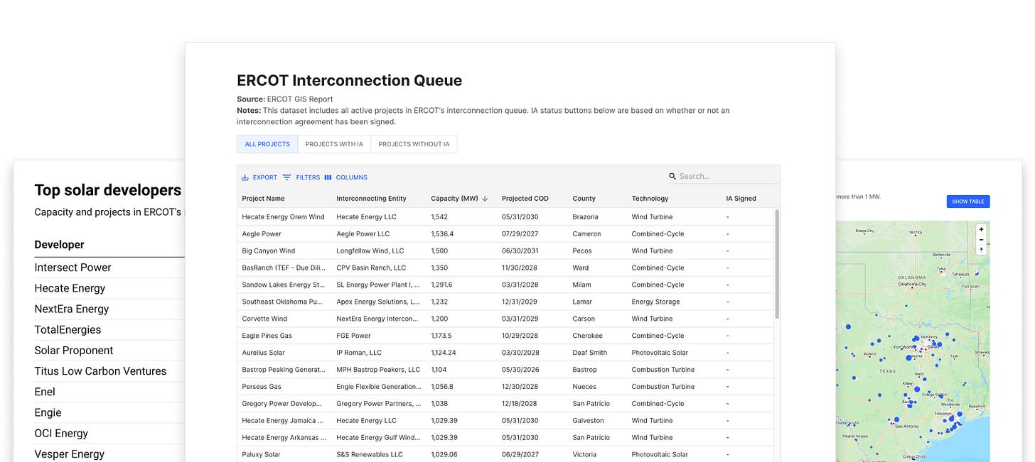The image size is (1035, 462).
Task: Click NextEra Energy in developers list
Action: [x=72, y=309]
